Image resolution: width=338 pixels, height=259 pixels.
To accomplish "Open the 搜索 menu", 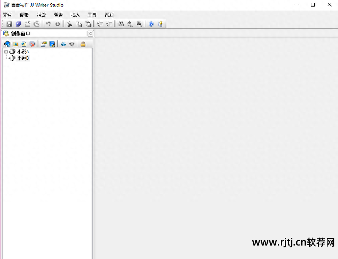I will coord(41,15).
